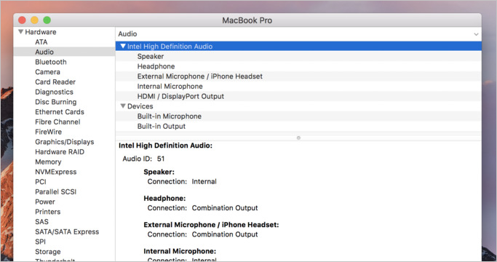497x262 pixels.
Task: Select External Microphone / iPhone Headset row
Action: (x=298, y=76)
